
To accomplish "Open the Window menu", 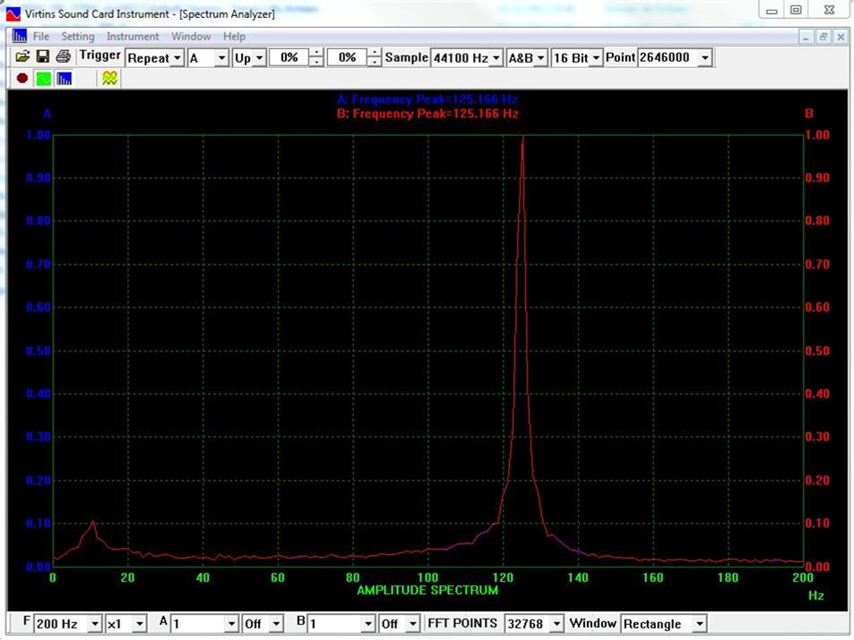I will pos(191,37).
